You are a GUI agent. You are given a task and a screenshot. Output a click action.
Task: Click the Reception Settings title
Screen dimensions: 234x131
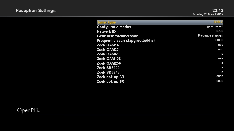36,11
